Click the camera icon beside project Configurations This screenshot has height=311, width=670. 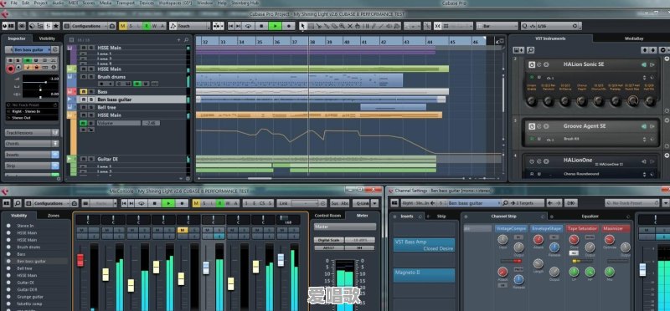coord(112,26)
